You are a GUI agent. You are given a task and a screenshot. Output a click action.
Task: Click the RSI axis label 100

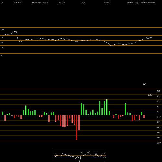click(3, 29)
